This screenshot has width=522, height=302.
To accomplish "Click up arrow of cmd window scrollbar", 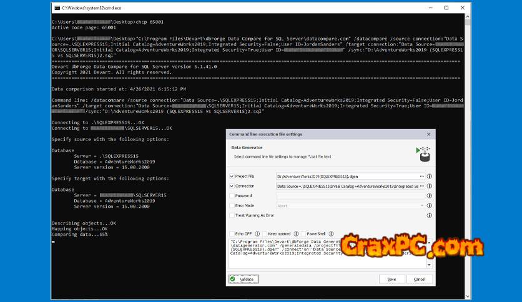I will click(468, 16).
